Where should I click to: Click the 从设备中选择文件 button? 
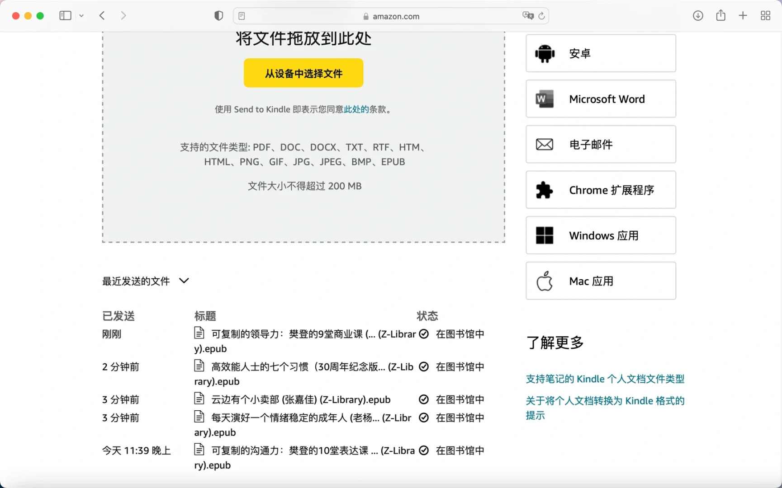pyautogui.click(x=303, y=73)
